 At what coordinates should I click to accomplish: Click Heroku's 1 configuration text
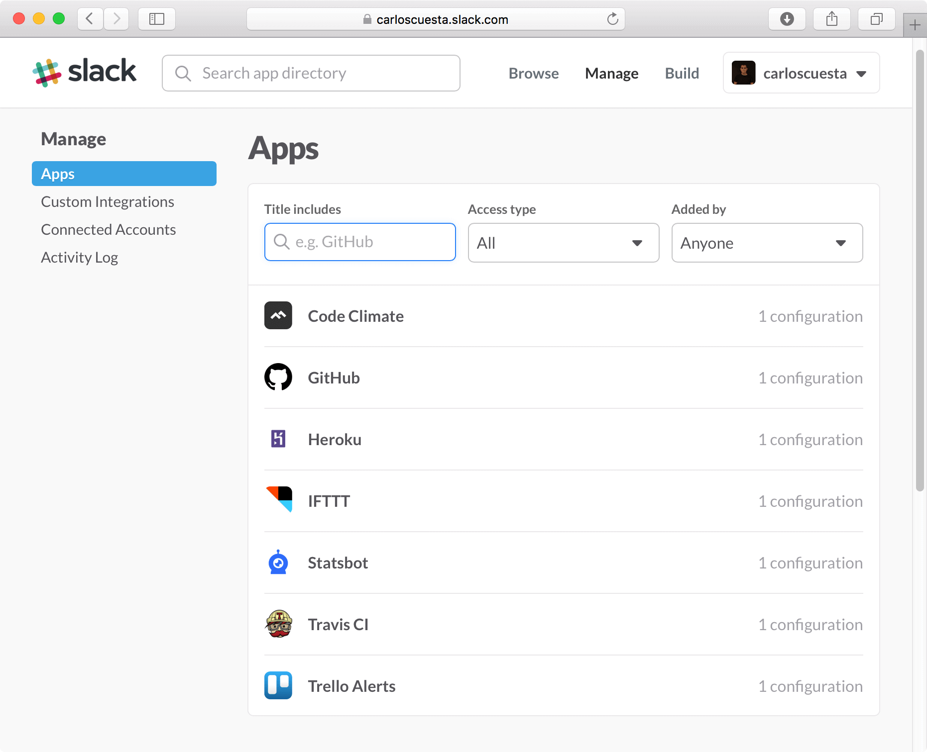[x=811, y=440]
